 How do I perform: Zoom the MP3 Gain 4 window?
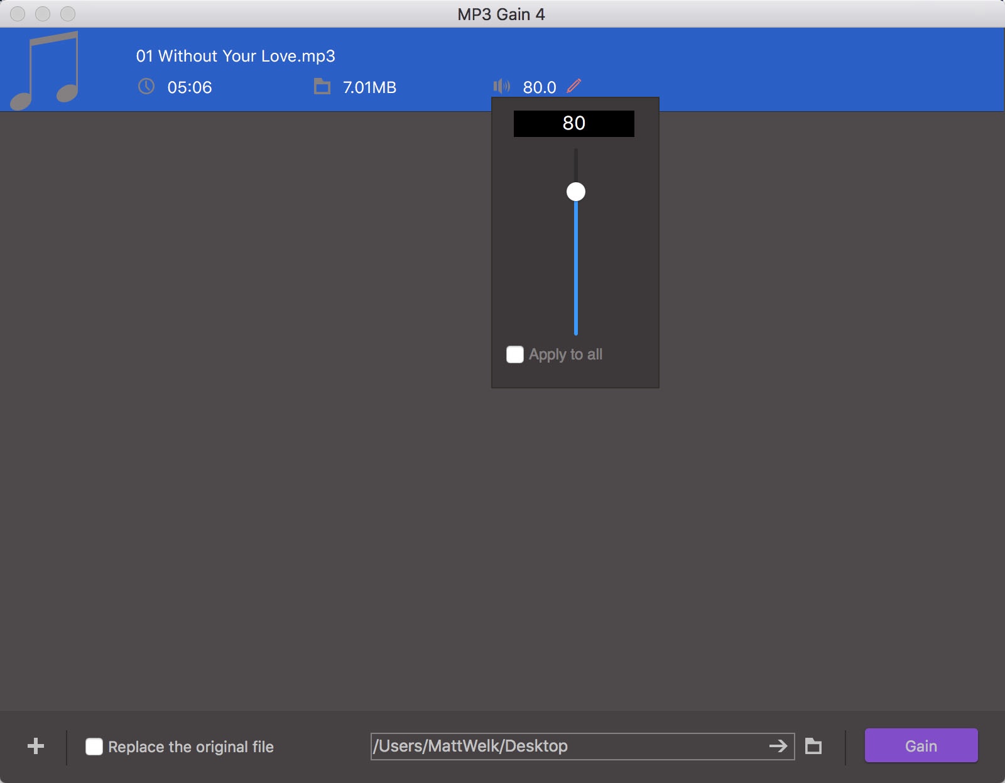[68, 14]
